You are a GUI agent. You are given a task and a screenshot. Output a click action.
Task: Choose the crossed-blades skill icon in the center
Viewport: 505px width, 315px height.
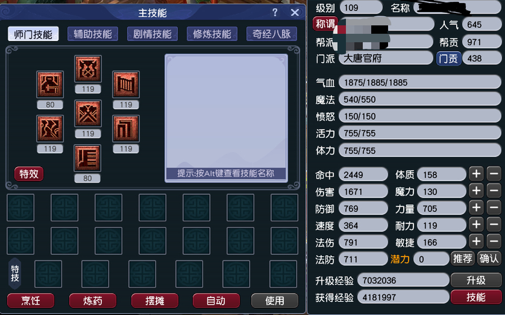point(88,113)
